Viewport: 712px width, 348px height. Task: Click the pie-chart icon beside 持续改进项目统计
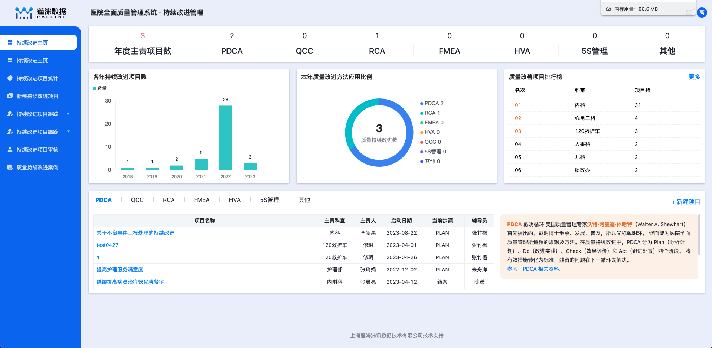coord(10,78)
